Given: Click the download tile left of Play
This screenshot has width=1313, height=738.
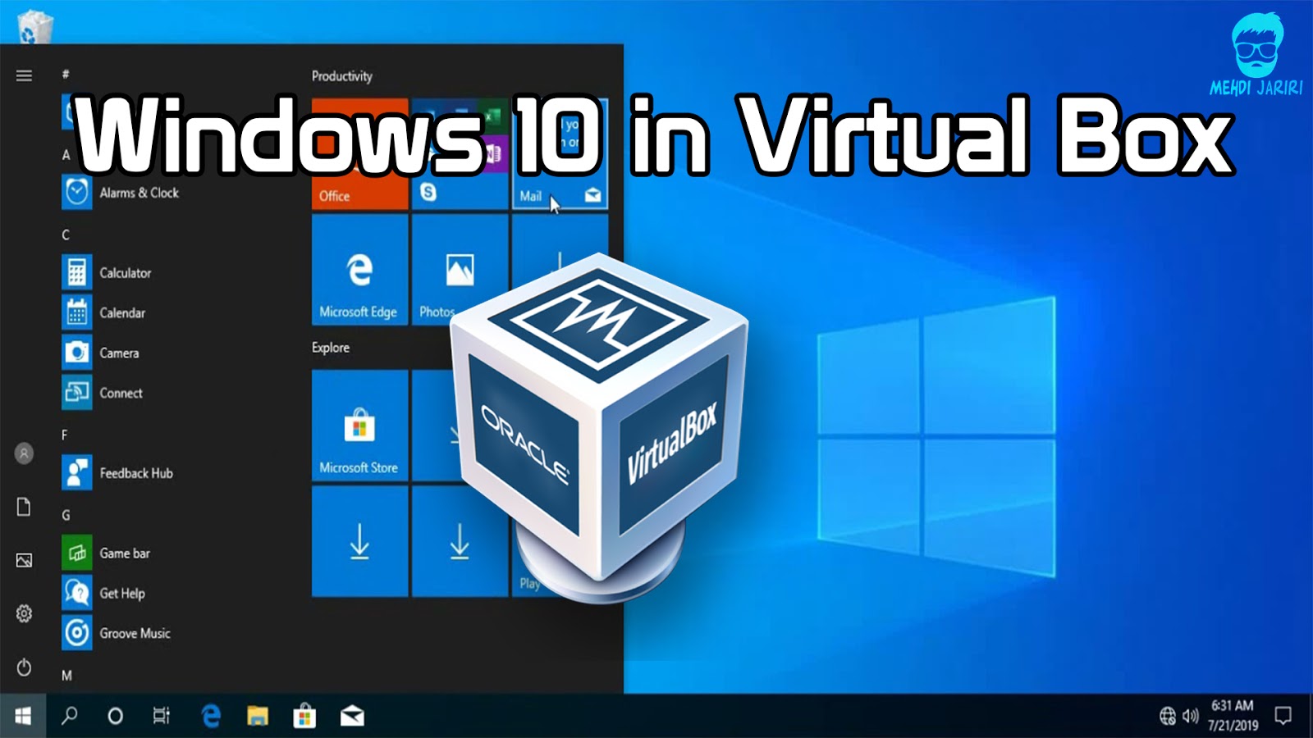Looking at the screenshot, I should pos(460,541).
